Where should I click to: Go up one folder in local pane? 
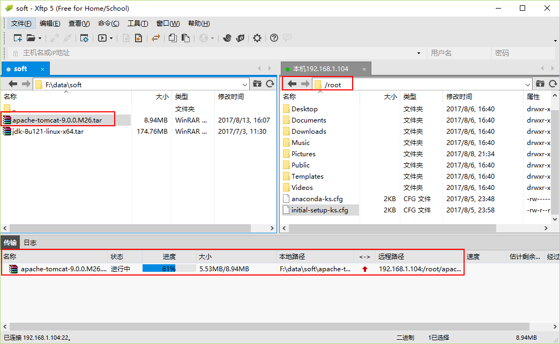(257, 84)
